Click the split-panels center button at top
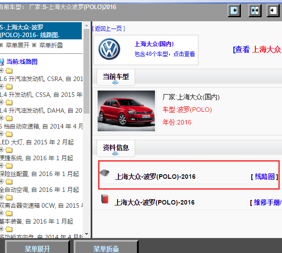Viewport: 282px width, 253px height. [255, 10]
